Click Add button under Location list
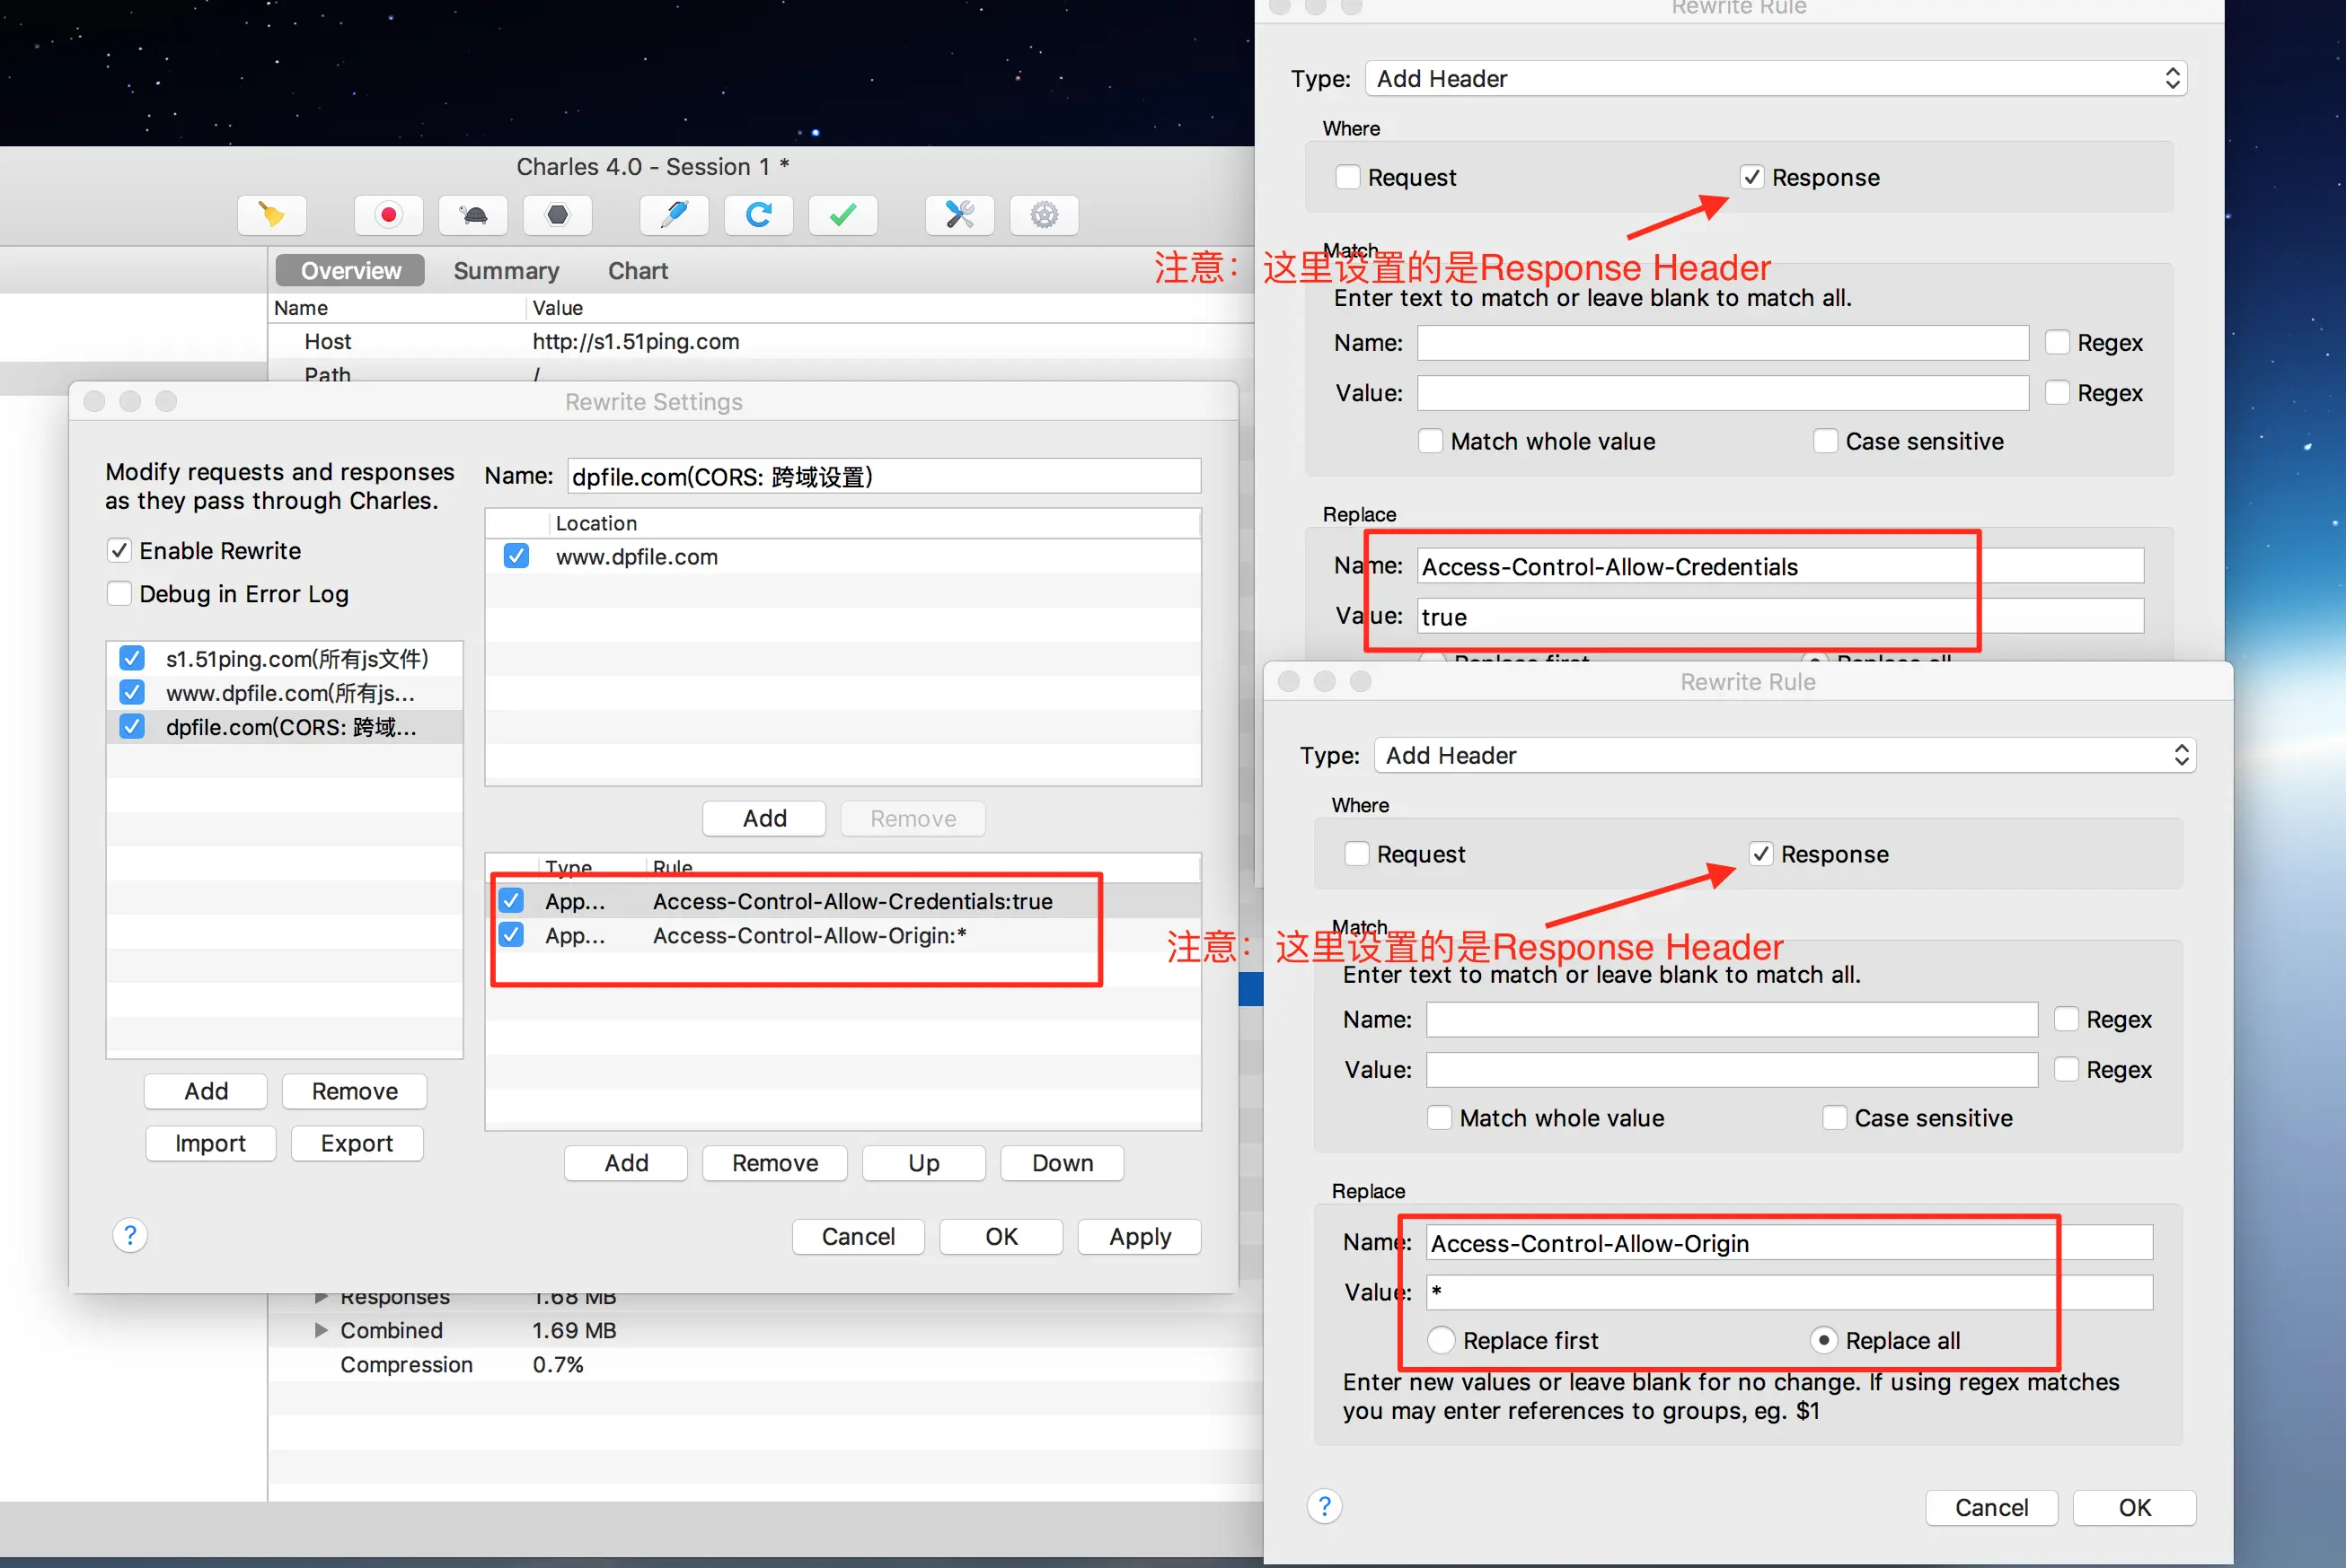Screen dimensions: 2346x1568 pyautogui.click(x=764, y=818)
